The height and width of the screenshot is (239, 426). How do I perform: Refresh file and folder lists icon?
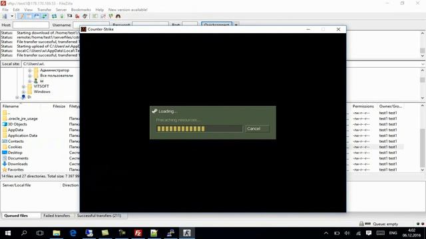tap(55, 16)
